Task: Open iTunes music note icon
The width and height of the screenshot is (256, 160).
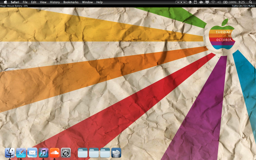Action: pyautogui.click(x=43, y=153)
